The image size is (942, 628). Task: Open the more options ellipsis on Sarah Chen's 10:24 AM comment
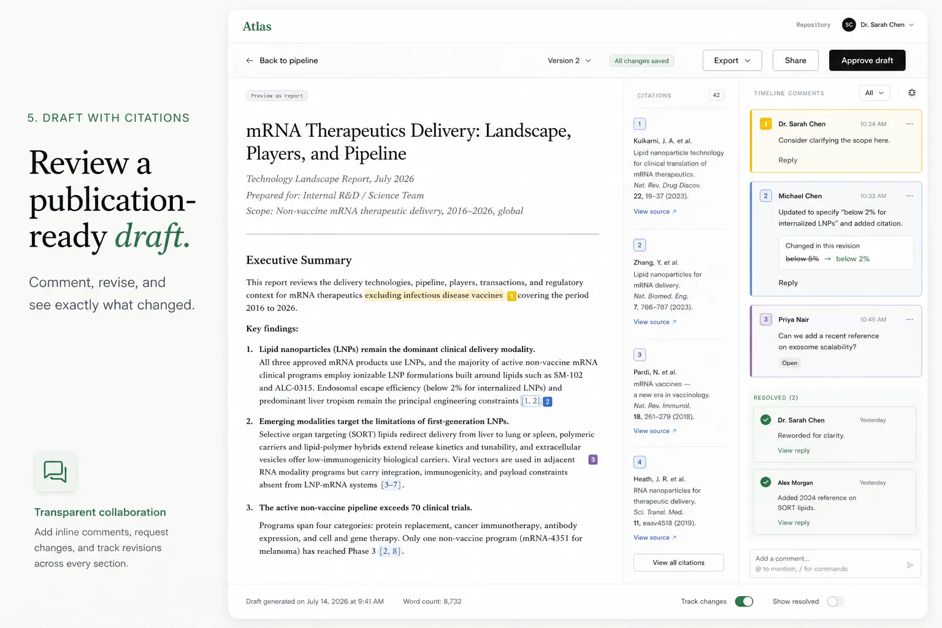(909, 124)
